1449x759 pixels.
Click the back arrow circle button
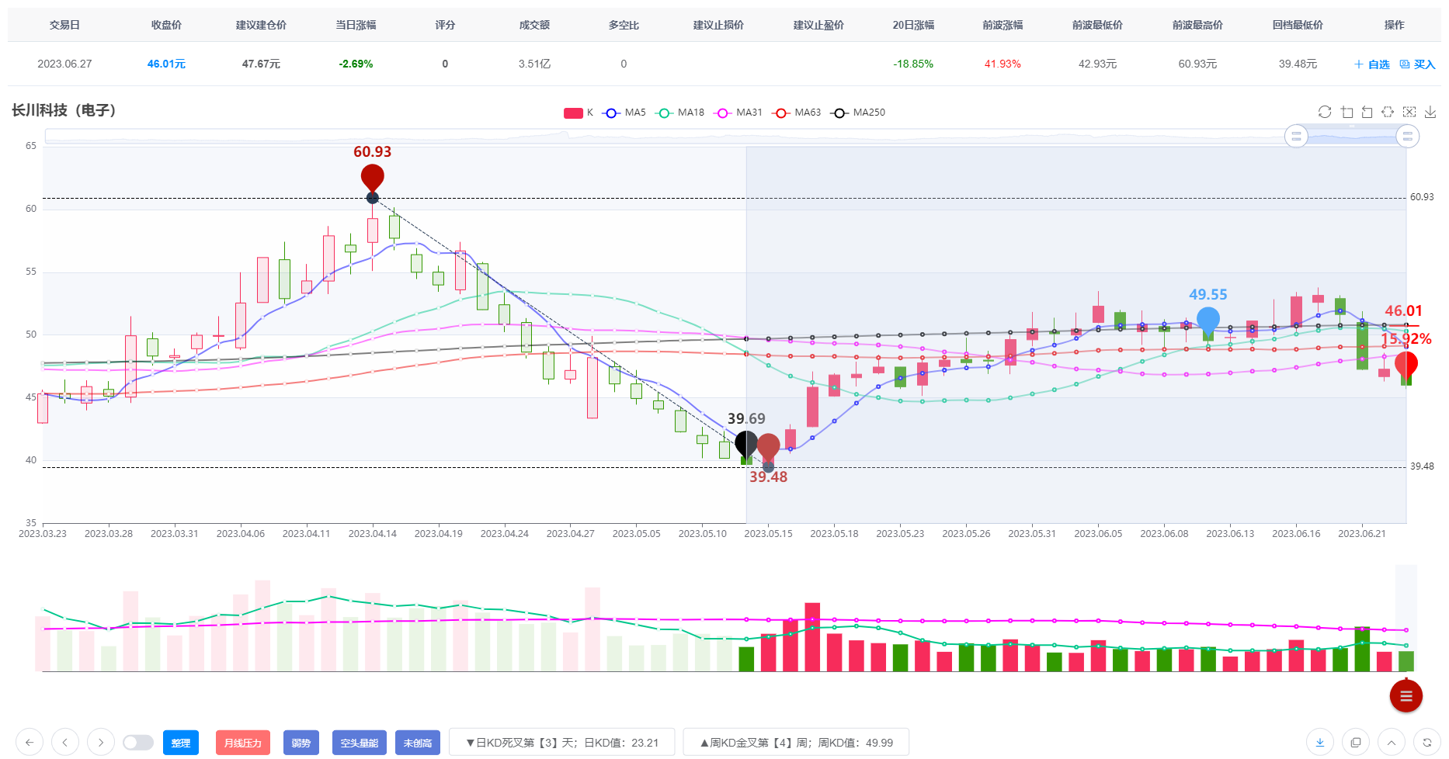pyautogui.click(x=29, y=742)
